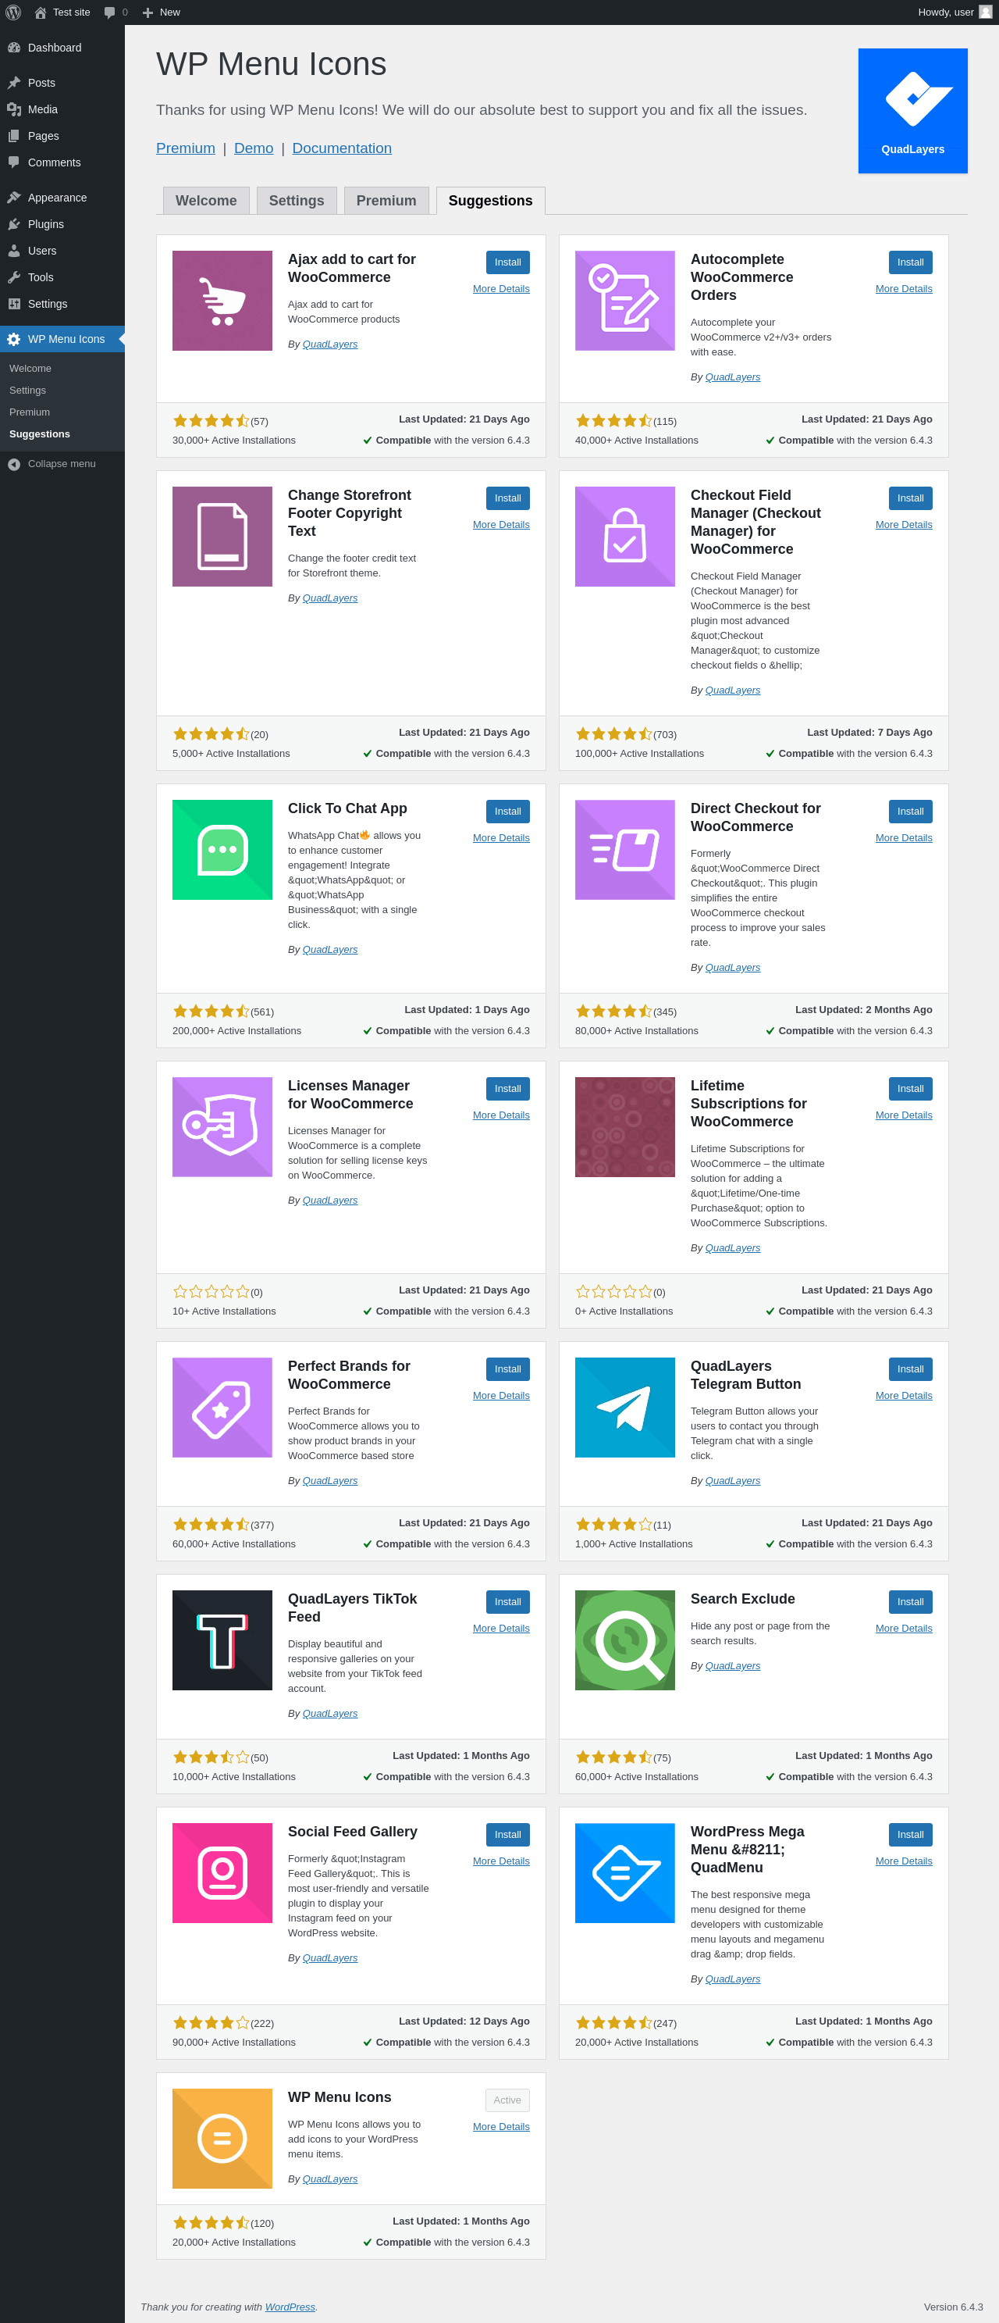Click the QuadLayers Telegram Button plugin icon
999x2323 pixels.
[625, 1408]
